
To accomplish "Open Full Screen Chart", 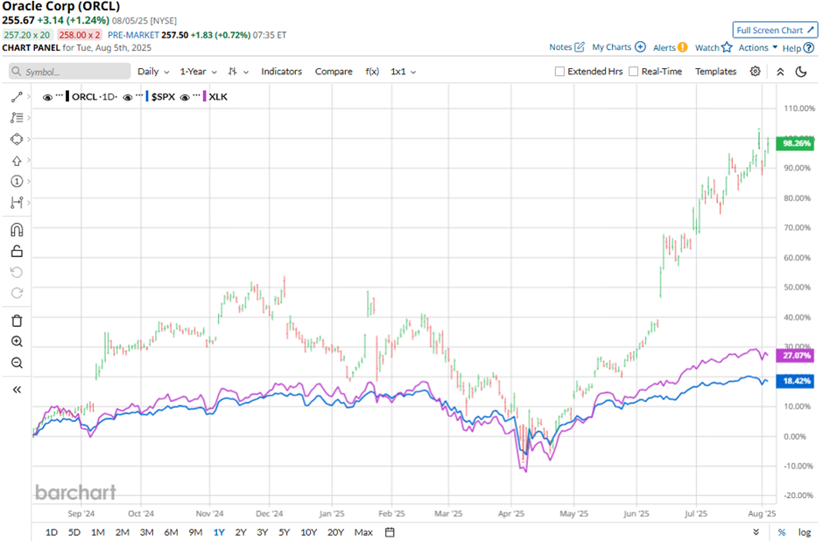I will pyautogui.click(x=775, y=30).
